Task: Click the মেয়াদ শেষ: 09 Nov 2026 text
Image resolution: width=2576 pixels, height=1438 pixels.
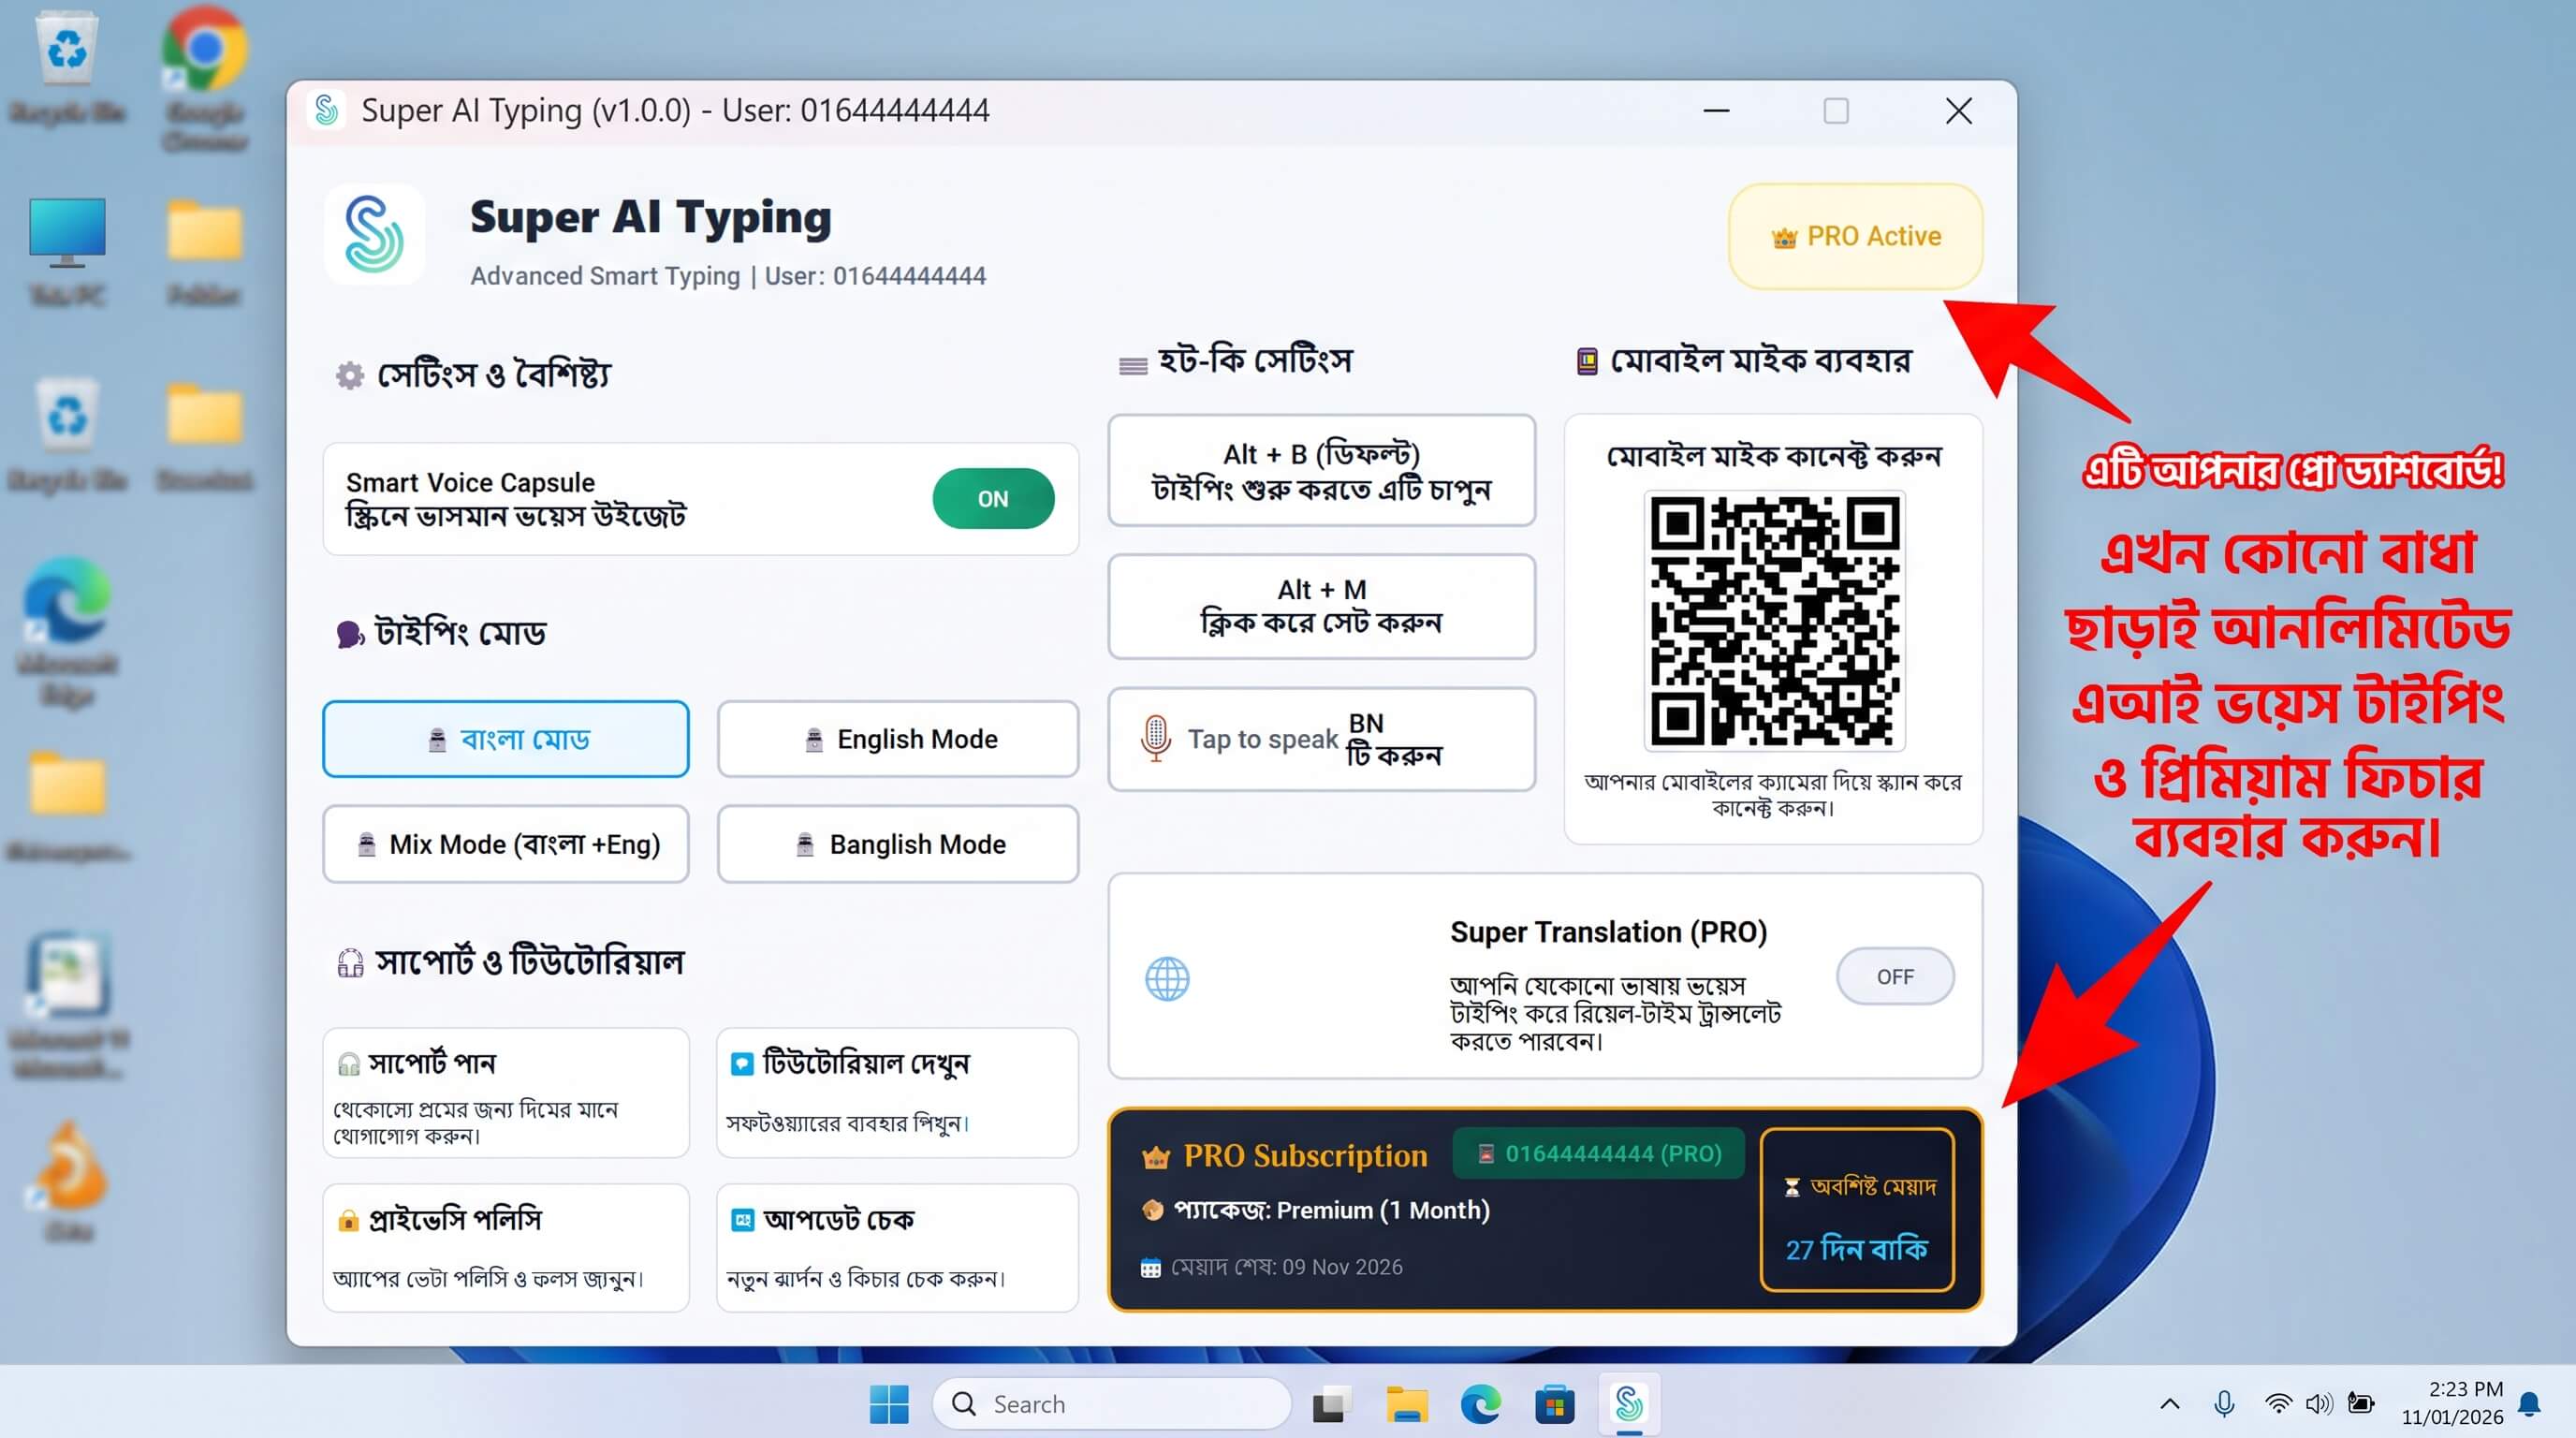Action: (1286, 1266)
